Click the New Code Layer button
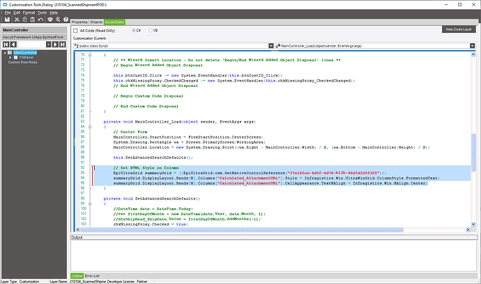Viewport: 481px width, 284px height. 459,29
